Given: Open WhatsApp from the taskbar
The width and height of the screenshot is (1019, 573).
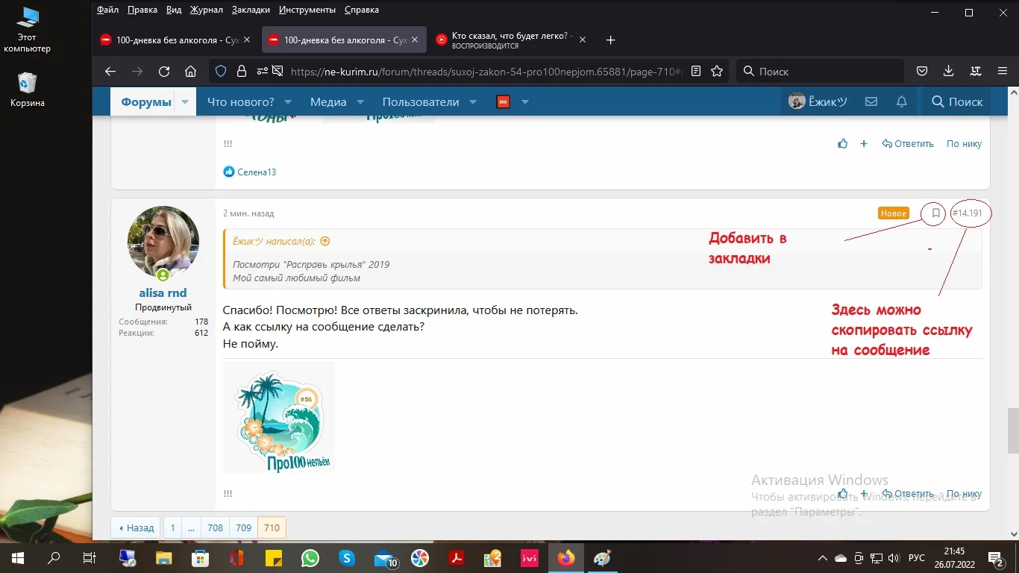Looking at the screenshot, I should [310, 558].
